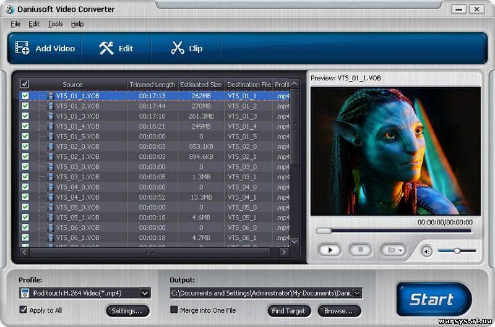This screenshot has height=327, width=495.
Task: Enable Merge into One File checkbox
Action: coord(174,310)
